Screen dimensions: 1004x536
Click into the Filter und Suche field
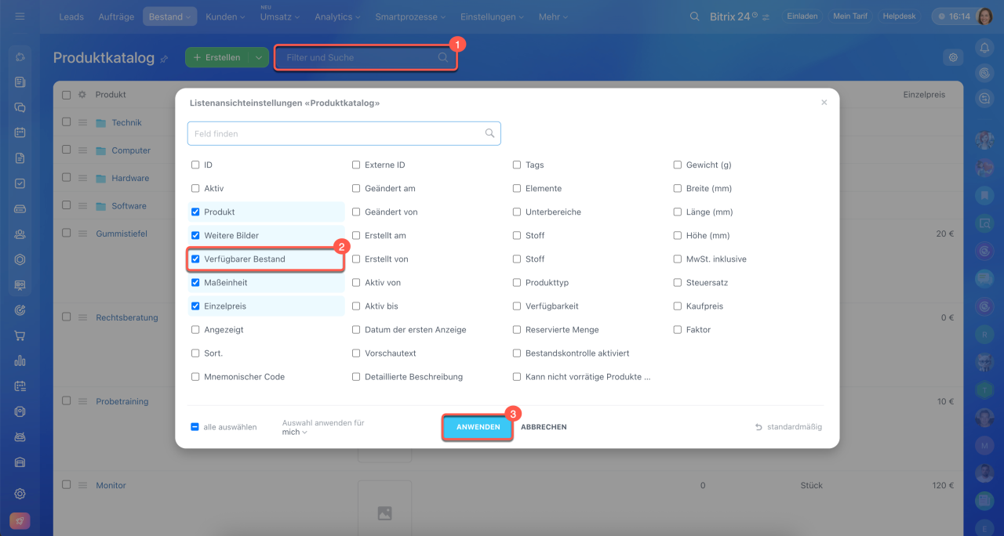[x=366, y=57]
